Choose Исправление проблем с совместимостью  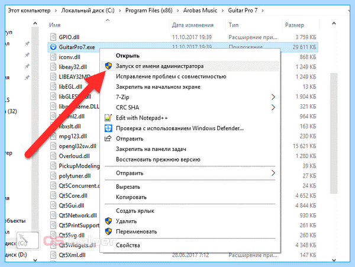(x=171, y=76)
